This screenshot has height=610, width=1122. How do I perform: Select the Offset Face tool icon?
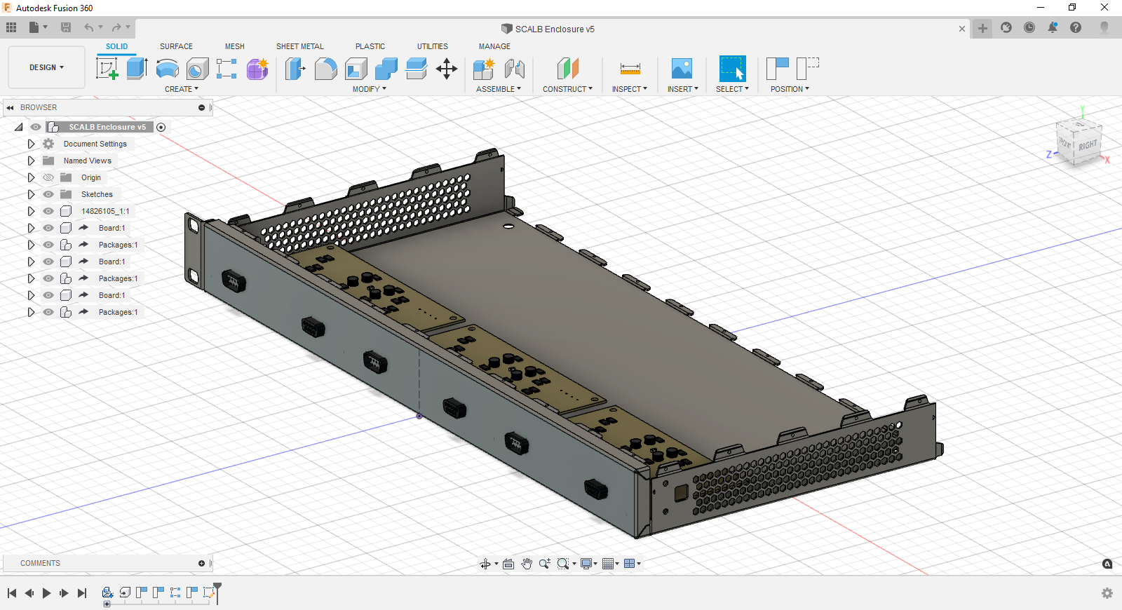pos(417,69)
